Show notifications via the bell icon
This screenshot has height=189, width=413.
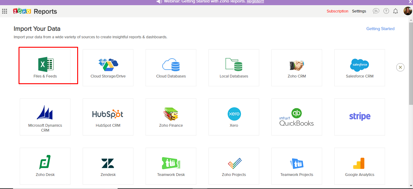click(395, 11)
